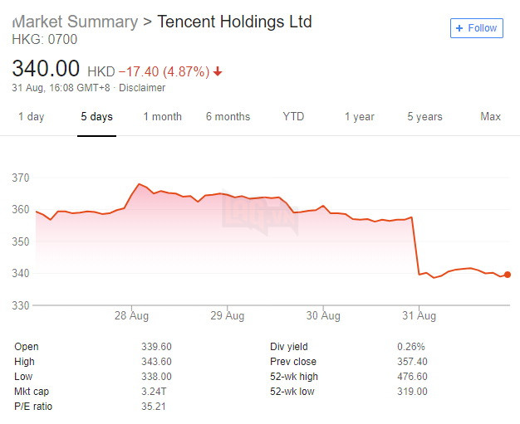520x424 pixels.
Task: Switch to the 1 month range
Action: click(x=162, y=117)
